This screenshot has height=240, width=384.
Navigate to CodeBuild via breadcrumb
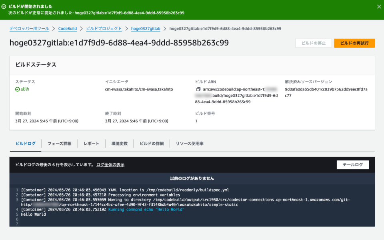click(x=67, y=28)
